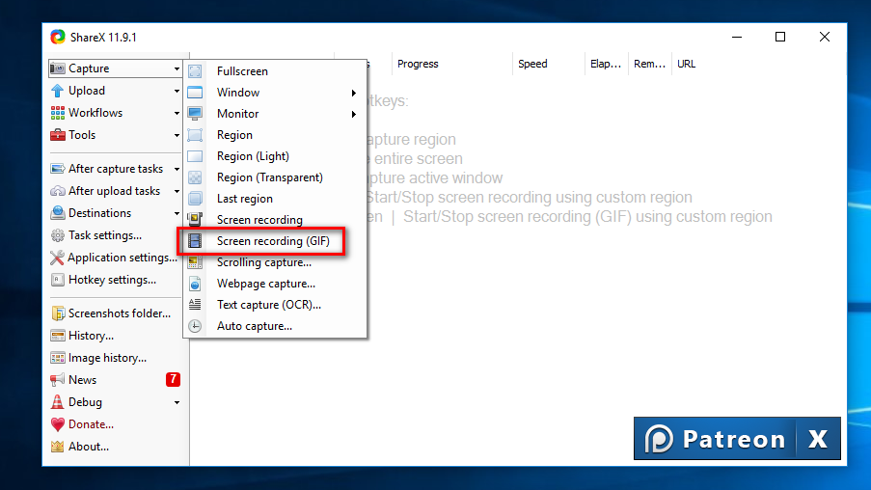Click the Fullscreen capture icon
Image resolution: width=871 pixels, height=490 pixels.
tap(195, 71)
